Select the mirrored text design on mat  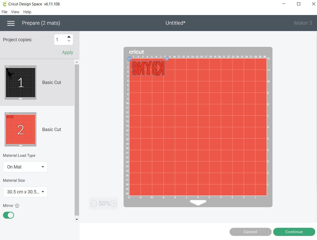(148, 68)
